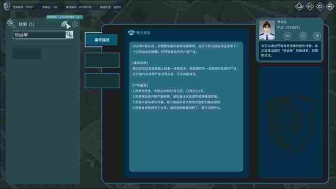Focus the clue search field containing 快运单
This screenshot has width=336, height=189.
[x=39, y=35]
